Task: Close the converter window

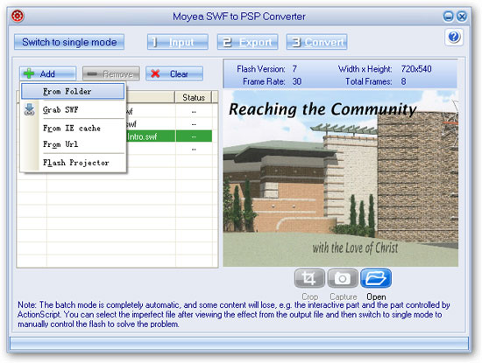Action: coord(462,17)
